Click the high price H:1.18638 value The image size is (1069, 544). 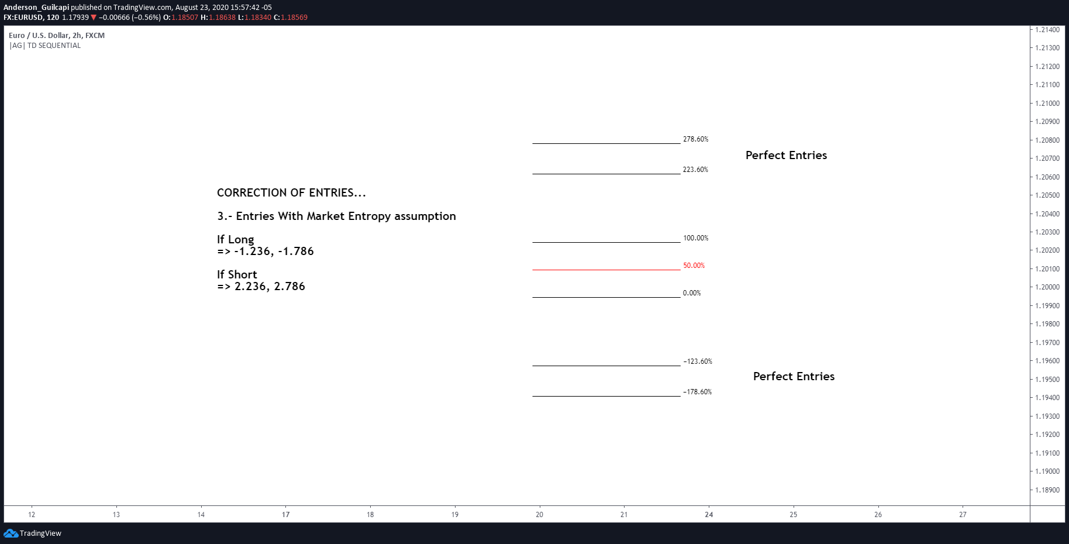(218, 18)
